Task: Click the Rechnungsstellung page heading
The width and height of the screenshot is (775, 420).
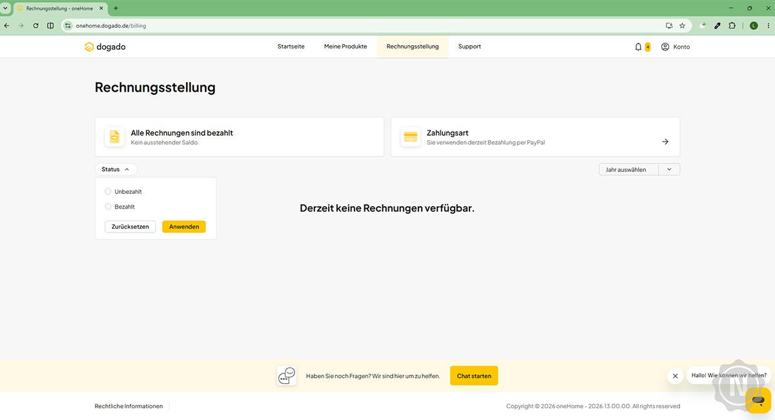Action: 155,87
